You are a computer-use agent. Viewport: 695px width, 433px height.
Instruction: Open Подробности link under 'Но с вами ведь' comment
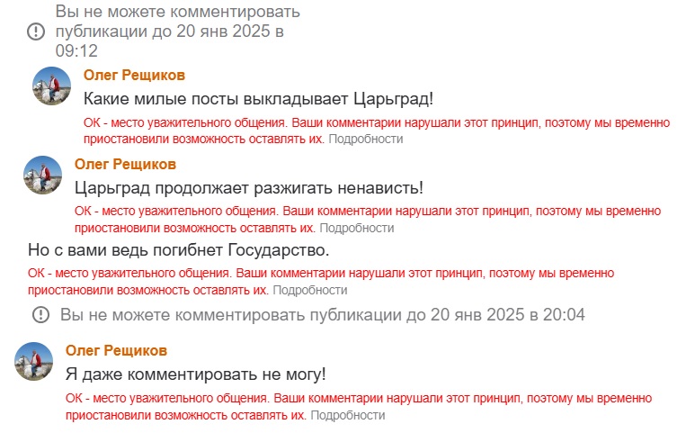click(x=310, y=290)
